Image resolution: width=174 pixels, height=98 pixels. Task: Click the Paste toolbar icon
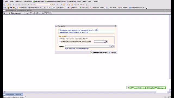pyautogui.click(x=19, y=5)
